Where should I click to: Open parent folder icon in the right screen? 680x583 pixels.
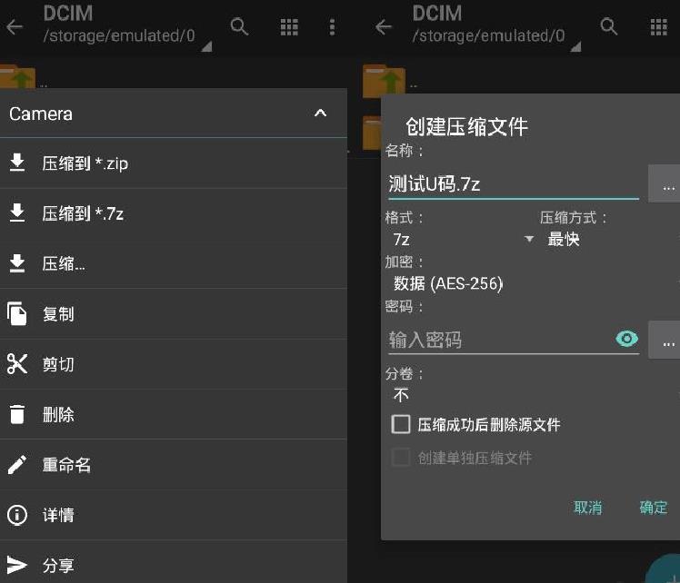[x=385, y=81]
